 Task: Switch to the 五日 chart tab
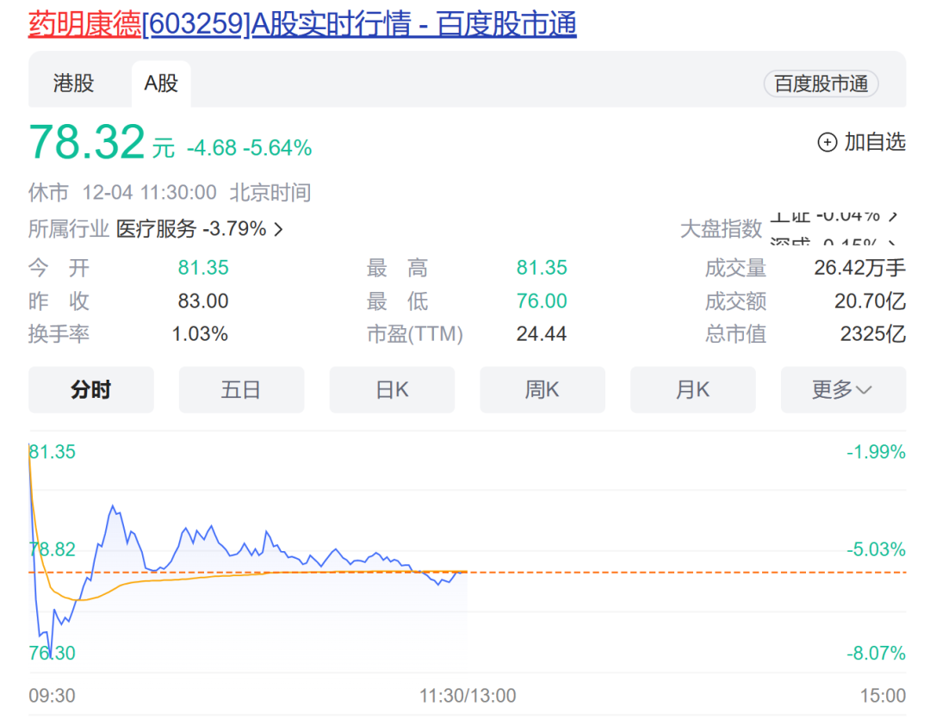coord(241,390)
